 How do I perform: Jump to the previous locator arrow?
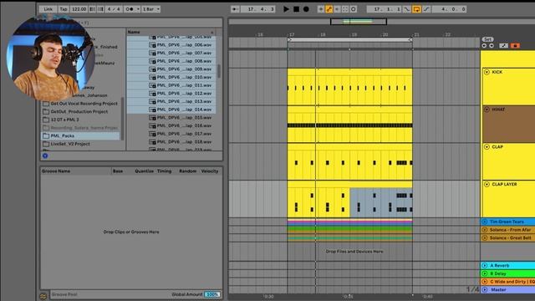484,45
